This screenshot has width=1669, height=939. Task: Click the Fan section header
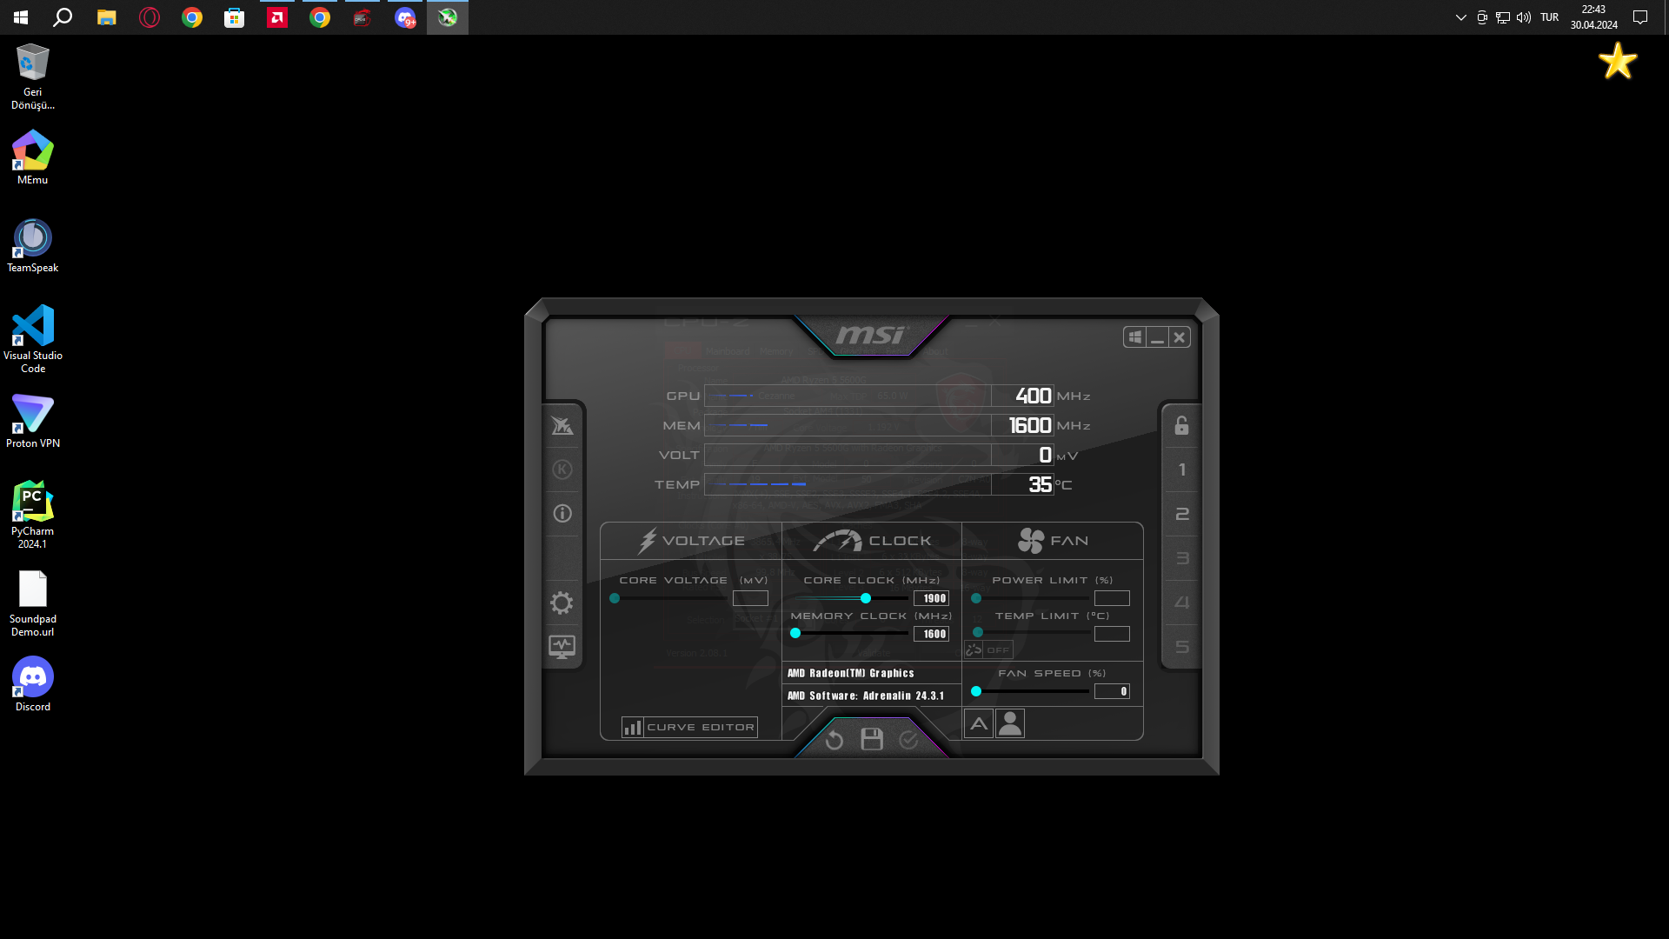[x=1053, y=541]
